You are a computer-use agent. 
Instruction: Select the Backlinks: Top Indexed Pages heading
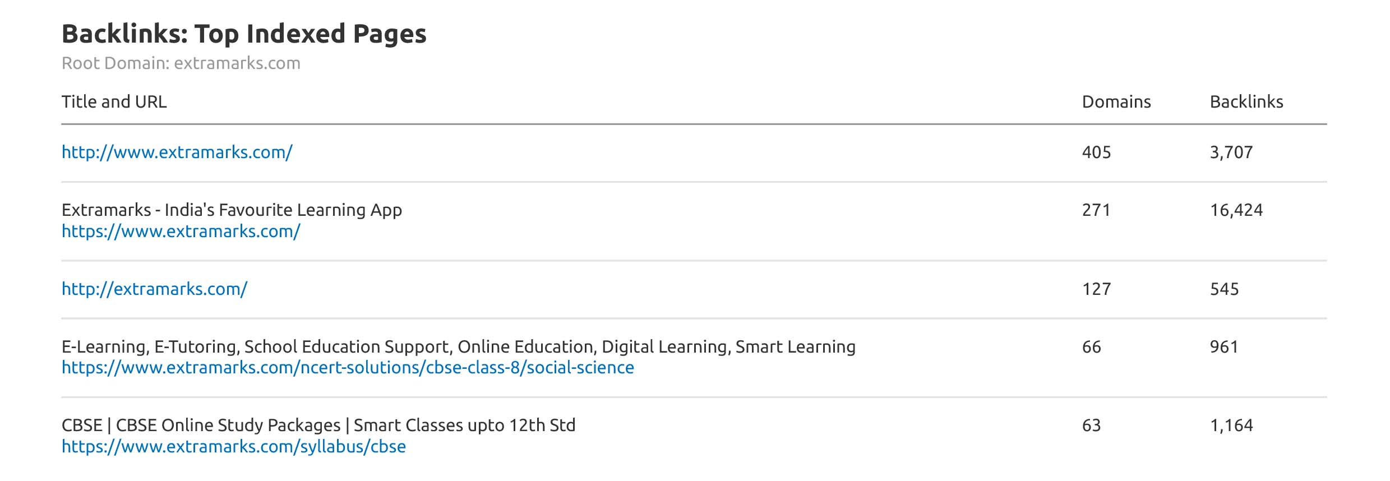click(x=244, y=34)
